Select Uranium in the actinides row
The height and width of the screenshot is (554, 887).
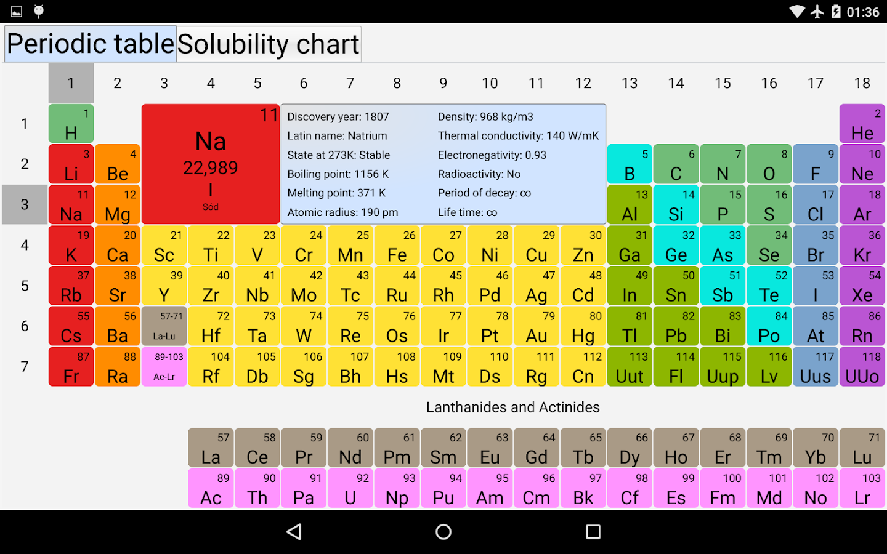click(x=350, y=488)
